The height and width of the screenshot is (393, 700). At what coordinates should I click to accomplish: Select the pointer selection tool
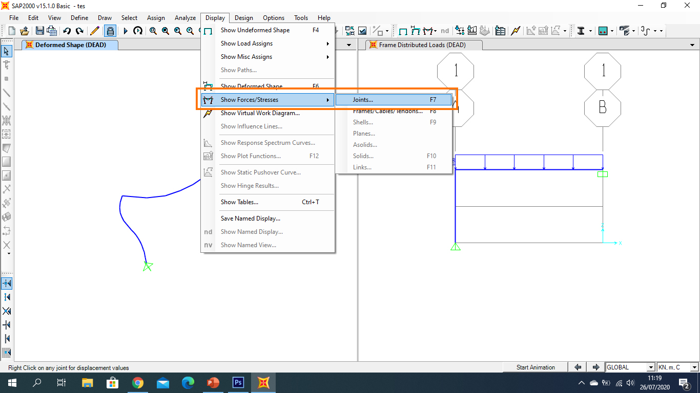pos(7,51)
